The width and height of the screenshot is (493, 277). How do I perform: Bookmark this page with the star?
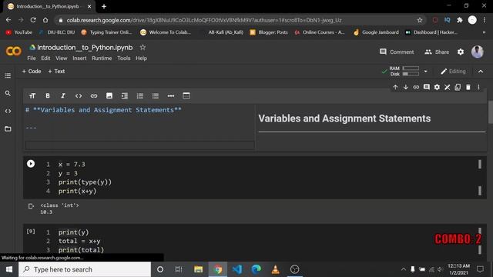click(419, 20)
